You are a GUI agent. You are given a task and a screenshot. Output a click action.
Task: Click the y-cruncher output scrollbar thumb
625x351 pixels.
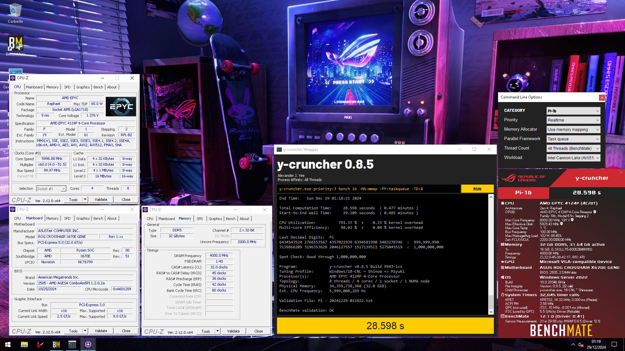(491, 302)
